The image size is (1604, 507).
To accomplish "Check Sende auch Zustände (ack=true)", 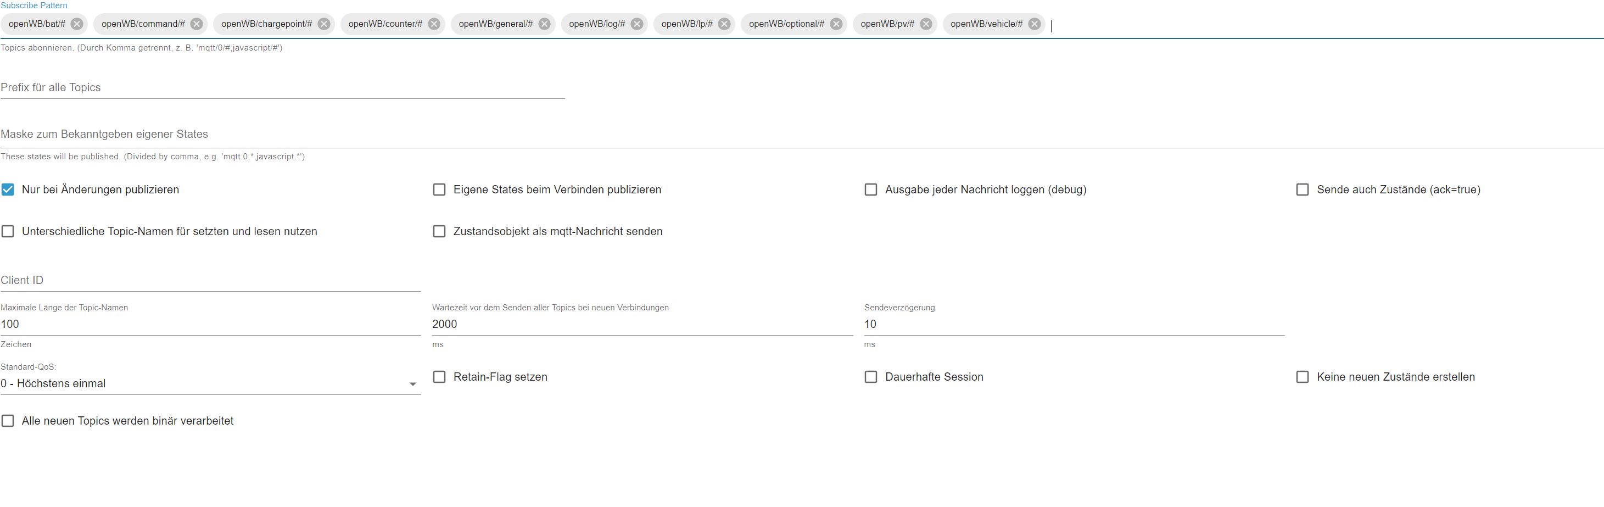I will point(1303,190).
